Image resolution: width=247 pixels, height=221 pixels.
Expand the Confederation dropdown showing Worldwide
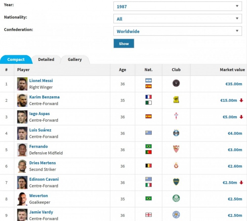[178, 31]
